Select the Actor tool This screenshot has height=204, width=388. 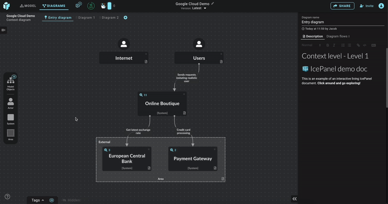coord(10,103)
